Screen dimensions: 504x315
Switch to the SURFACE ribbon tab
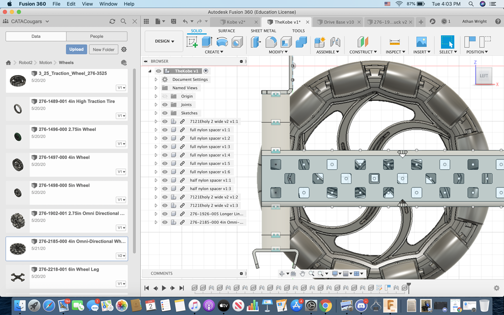(226, 31)
